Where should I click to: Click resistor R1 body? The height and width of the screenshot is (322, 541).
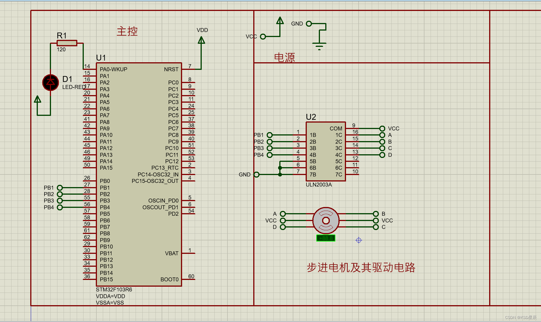(67, 43)
